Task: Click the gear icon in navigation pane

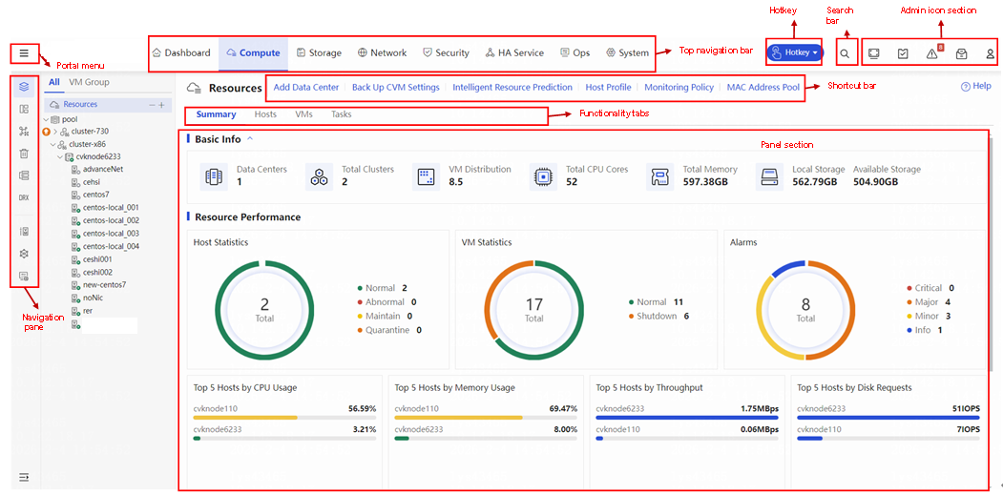Action: tap(24, 254)
